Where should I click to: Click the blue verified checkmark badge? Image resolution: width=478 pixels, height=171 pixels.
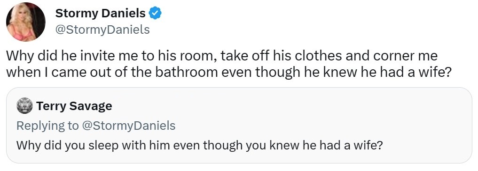coord(155,13)
